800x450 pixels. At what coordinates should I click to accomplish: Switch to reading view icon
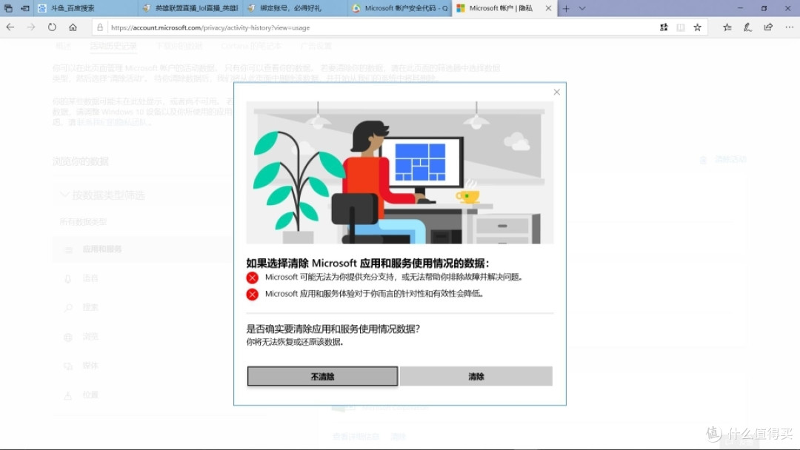681,27
